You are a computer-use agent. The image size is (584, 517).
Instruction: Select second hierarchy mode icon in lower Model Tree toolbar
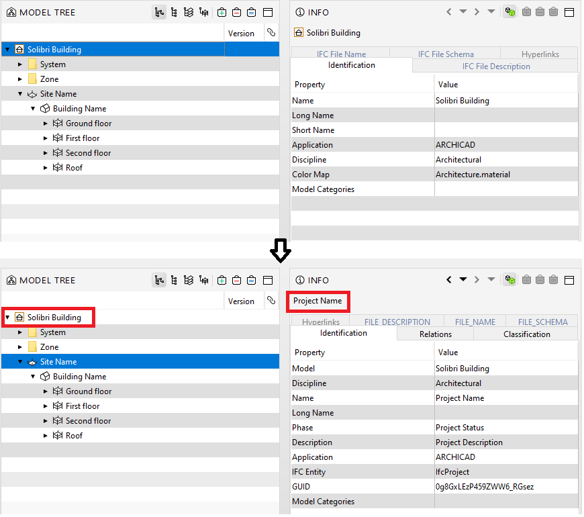click(x=175, y=281)
